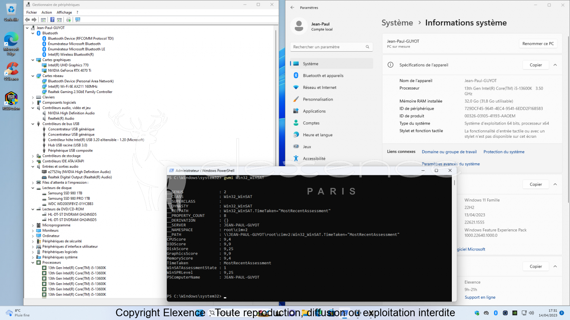The height and width of the screenshot is (320, 570).
Task: Click the Renommer ce PC button
Action: (x=538, y=44)
